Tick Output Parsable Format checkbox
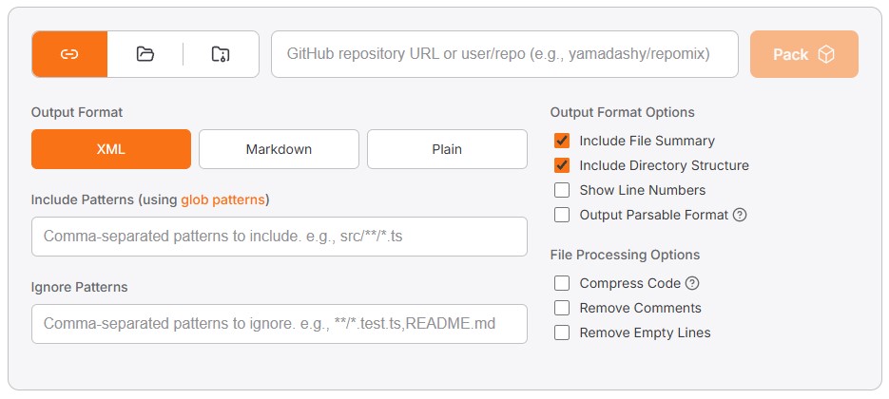 [562, 215]
